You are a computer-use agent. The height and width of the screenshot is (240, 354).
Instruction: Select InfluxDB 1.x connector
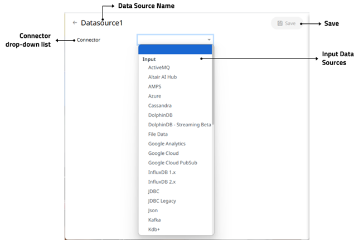tap(162, 172)
